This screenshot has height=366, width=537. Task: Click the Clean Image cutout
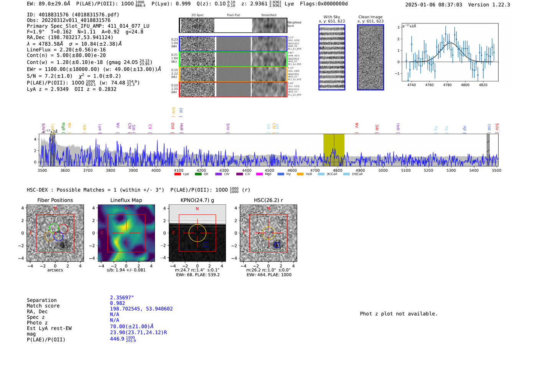(371, 57)
